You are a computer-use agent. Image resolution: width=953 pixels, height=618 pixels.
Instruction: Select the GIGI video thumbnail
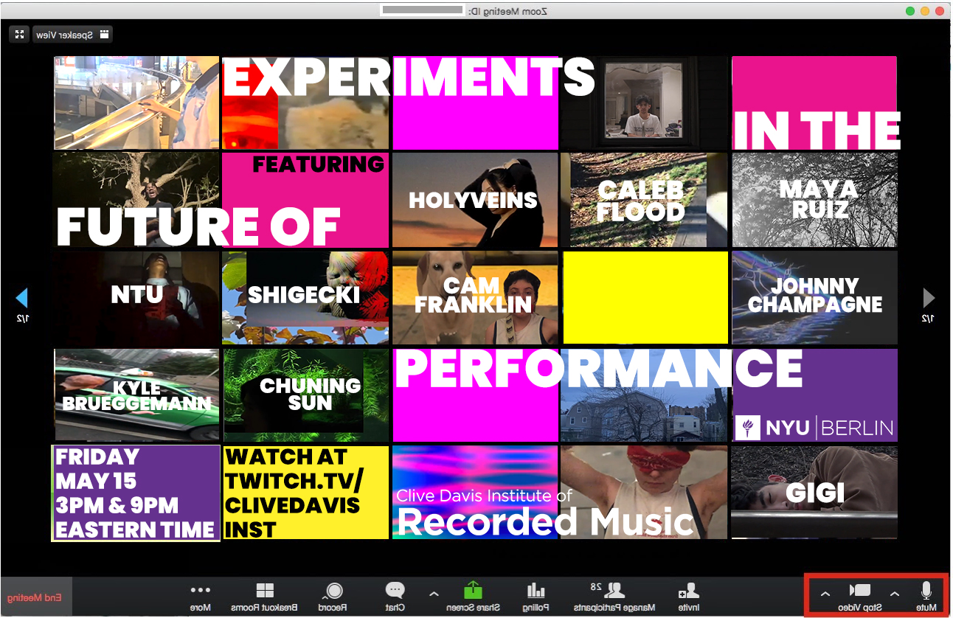pyautogui.click(x=814, y=492)
